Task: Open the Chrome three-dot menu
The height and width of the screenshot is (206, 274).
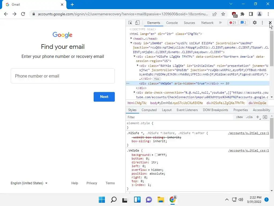Action: (x=268, y=14)
